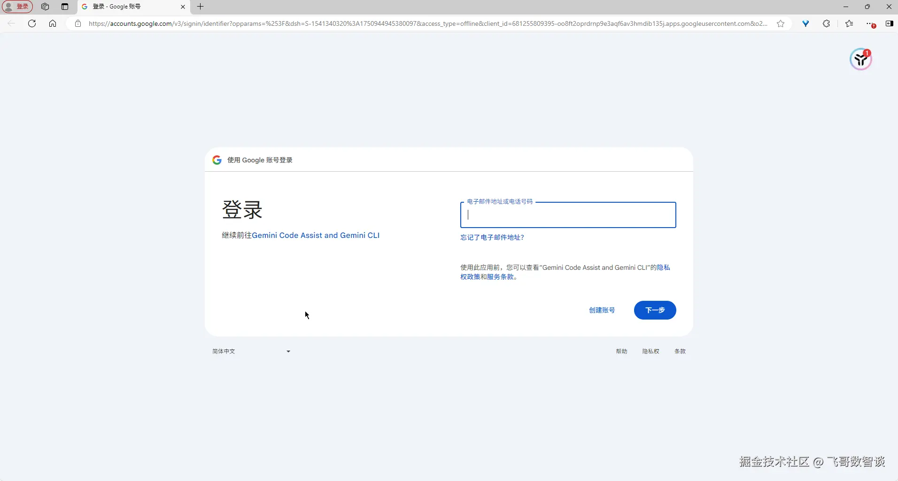Focus the email or phone input field
The width and height of the screenshot is (898, 481).
[x=568, y=215]
